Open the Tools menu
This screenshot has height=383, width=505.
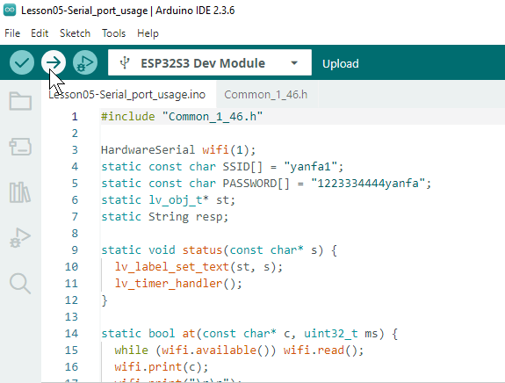(x=113, y=33)
